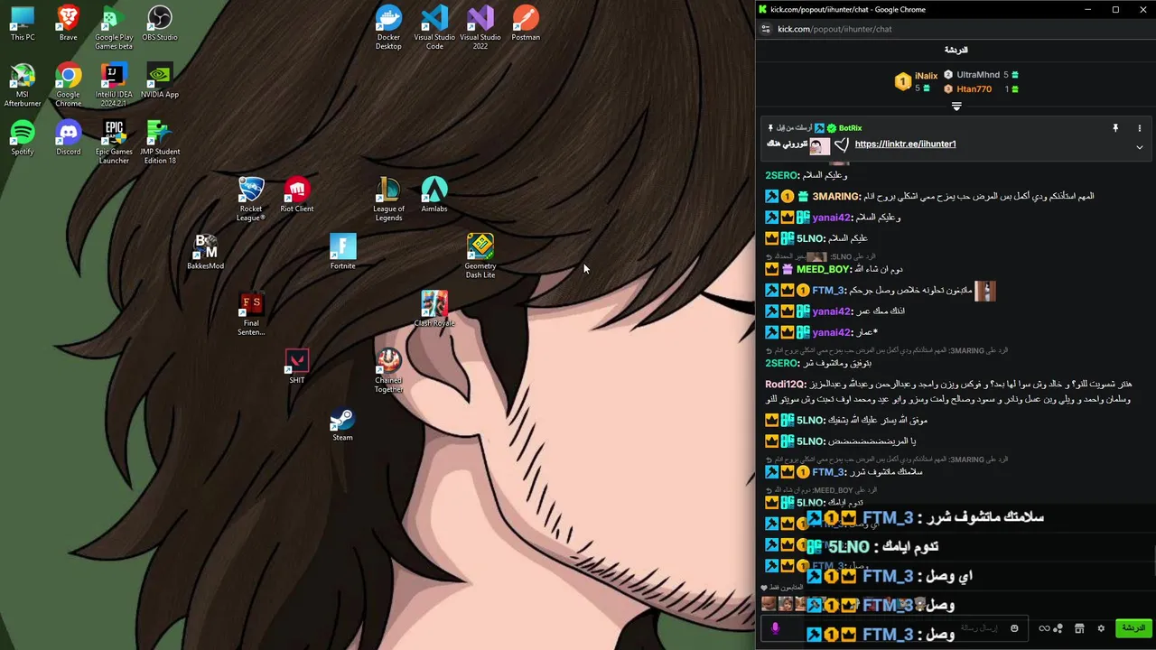The width and height of the screenshot is (1156, 650).
Task: Launch OBS Studio from desktop
Action: pos(160,23)
